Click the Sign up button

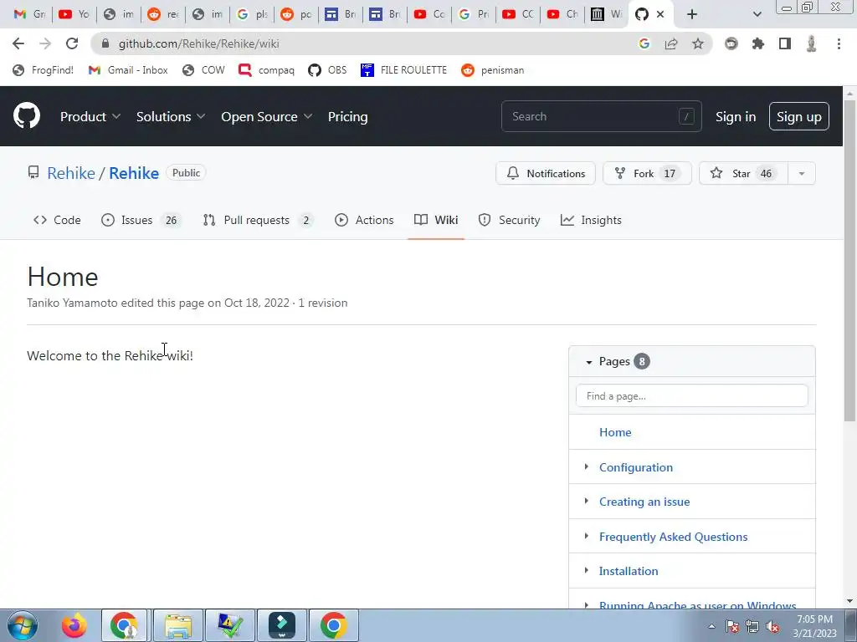[798, 116]
